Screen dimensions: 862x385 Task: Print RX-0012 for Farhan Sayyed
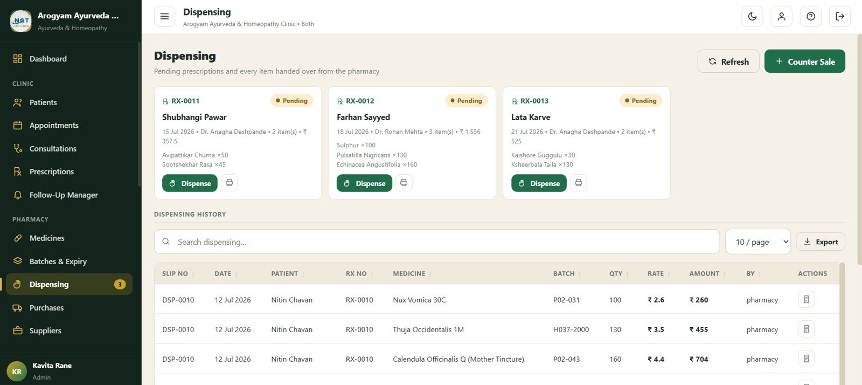(x=404, y=183)
